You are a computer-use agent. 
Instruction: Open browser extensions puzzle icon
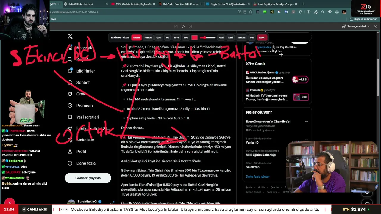click(300, 12)
